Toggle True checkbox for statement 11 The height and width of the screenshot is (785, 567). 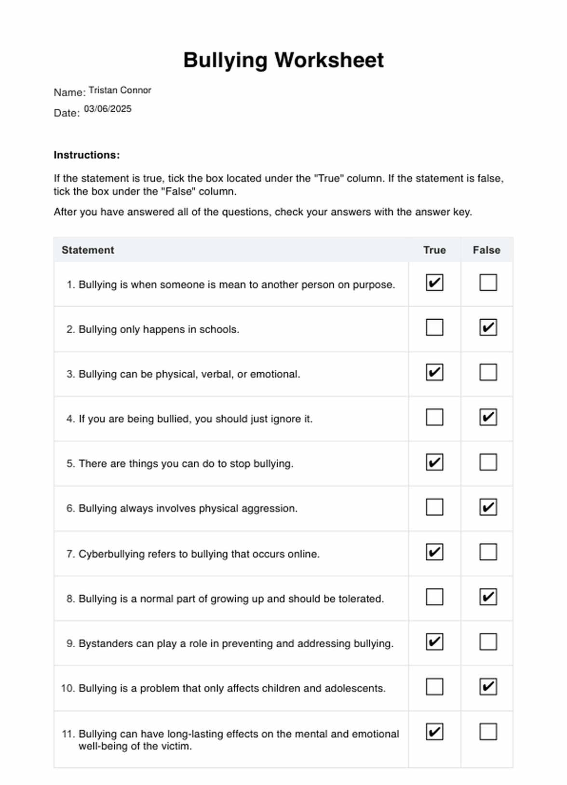pos(434,732)
